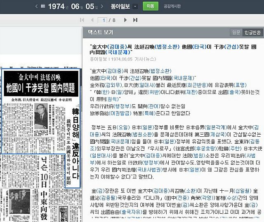Click the 1974 year in the date
Screen dimensions: 264x222
coord(56,7)
